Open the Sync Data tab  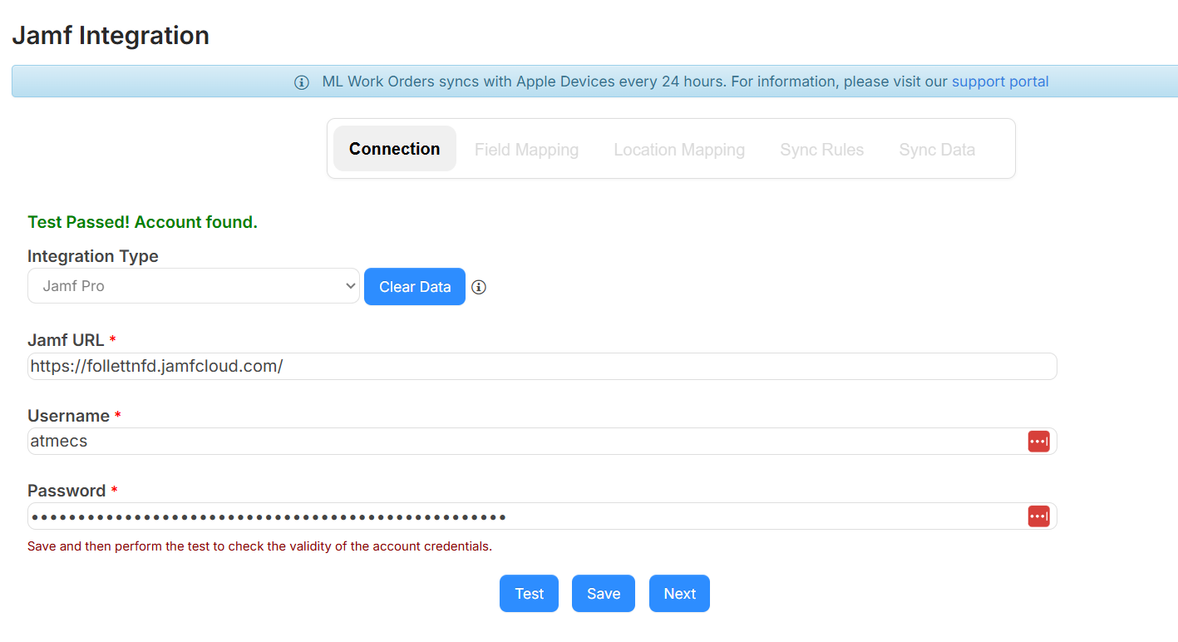point(937,150)
